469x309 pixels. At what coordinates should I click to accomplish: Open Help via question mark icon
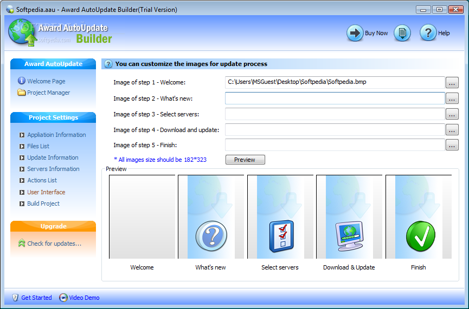[x=428, y=33]
